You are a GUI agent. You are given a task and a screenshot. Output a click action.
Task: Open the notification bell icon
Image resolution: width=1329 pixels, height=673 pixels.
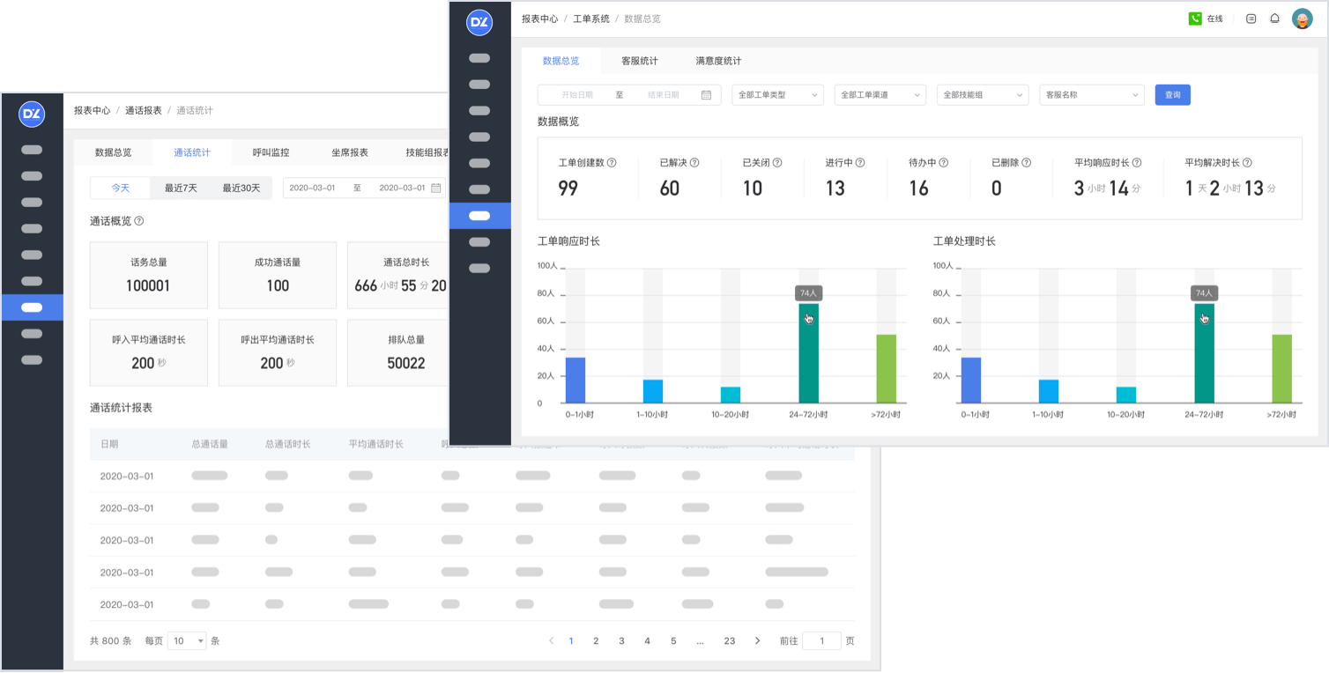click(x=1274, y=18)
